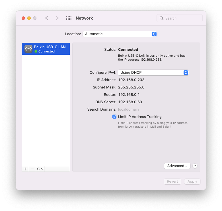Click the Limit IP Address Tracking label

click(x=140, y=117)
